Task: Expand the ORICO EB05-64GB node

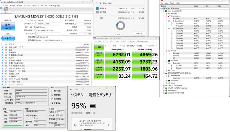Action: 164,85
